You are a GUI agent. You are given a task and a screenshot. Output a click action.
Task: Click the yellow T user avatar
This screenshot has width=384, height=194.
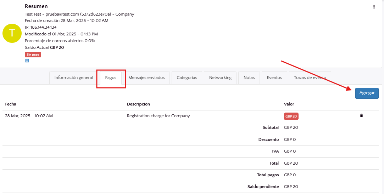(x=12, y=33)
